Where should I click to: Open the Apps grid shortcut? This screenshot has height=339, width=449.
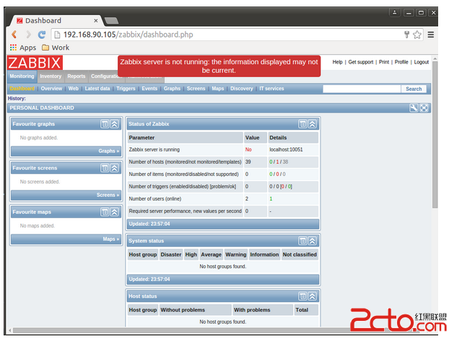[x=23, y=48]
